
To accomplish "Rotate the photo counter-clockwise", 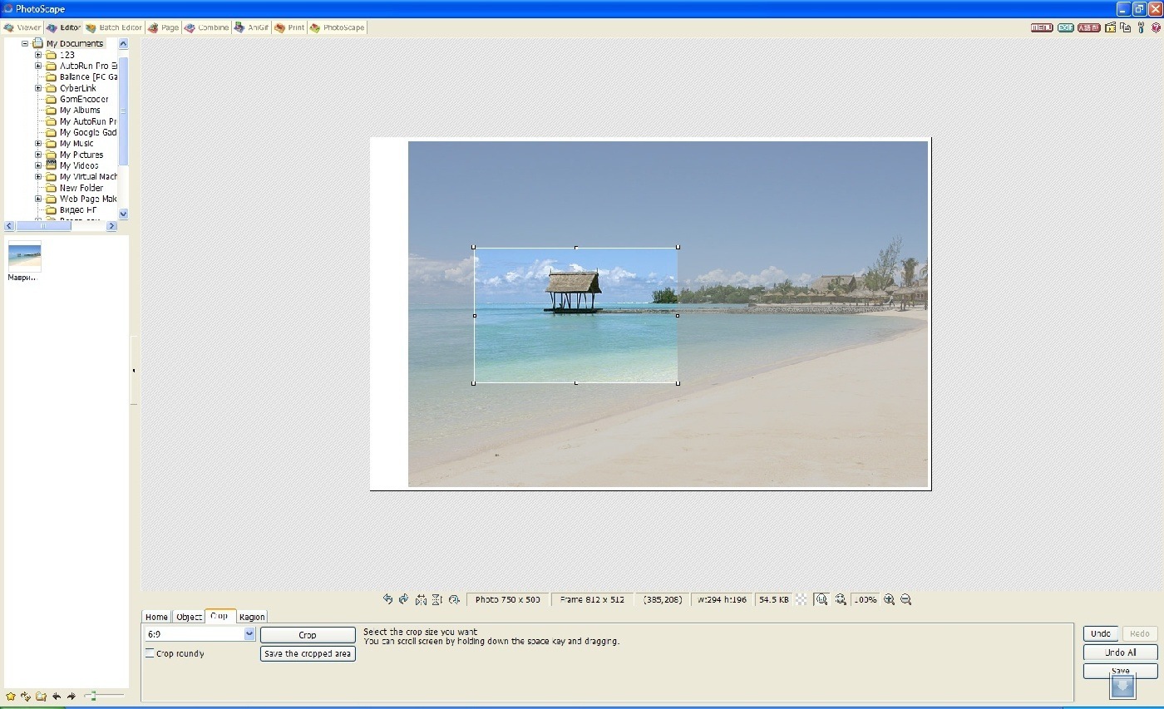I will 387,599.
